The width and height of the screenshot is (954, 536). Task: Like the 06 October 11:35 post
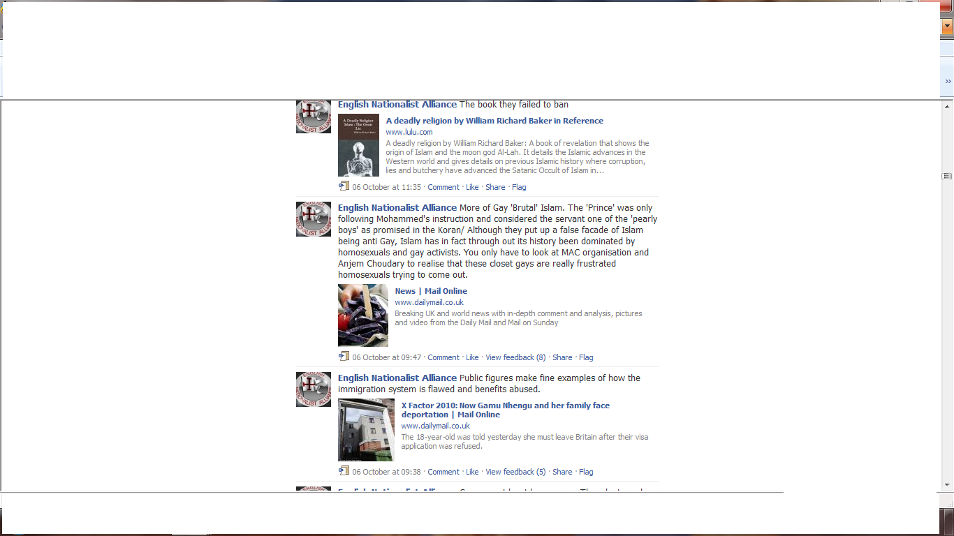472,187
